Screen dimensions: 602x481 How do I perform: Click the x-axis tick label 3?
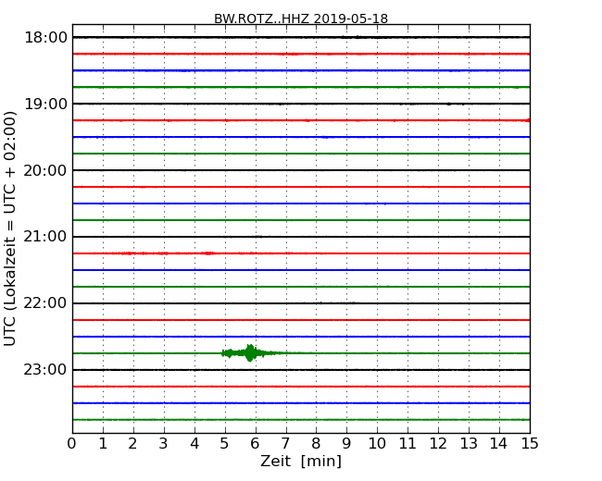coord(164,444)
